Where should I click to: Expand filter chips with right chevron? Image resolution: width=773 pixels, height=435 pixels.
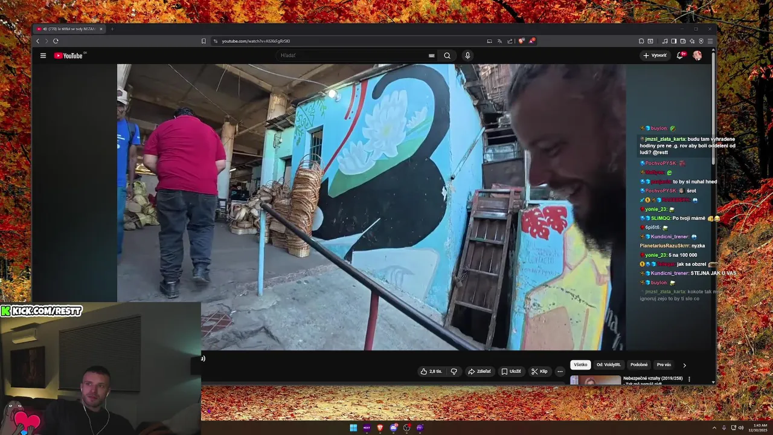(x=684, y=365)
